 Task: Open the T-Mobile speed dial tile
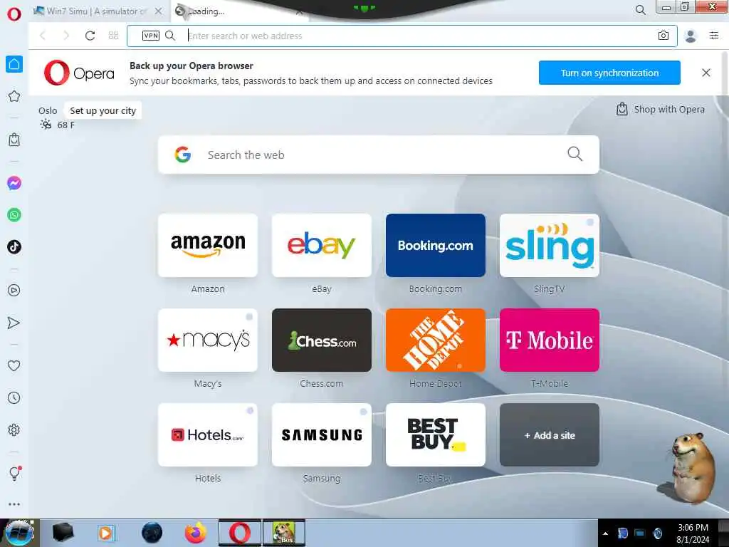pos(550,340)
